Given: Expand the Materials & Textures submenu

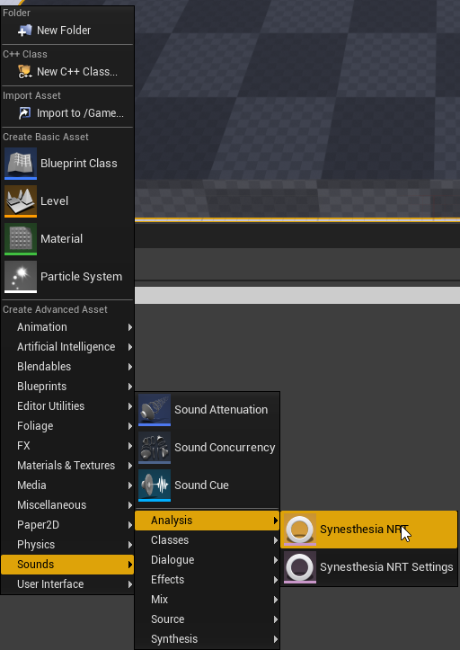Looking at the screenshot, I should click(67, 466).
